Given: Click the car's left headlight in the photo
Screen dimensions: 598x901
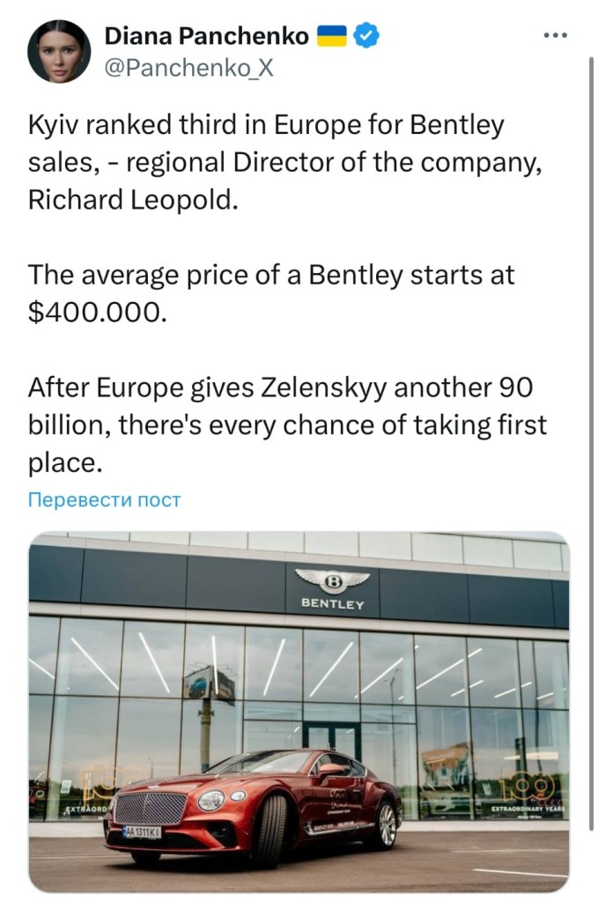Looking at the screenshot, I should (211, 800).
